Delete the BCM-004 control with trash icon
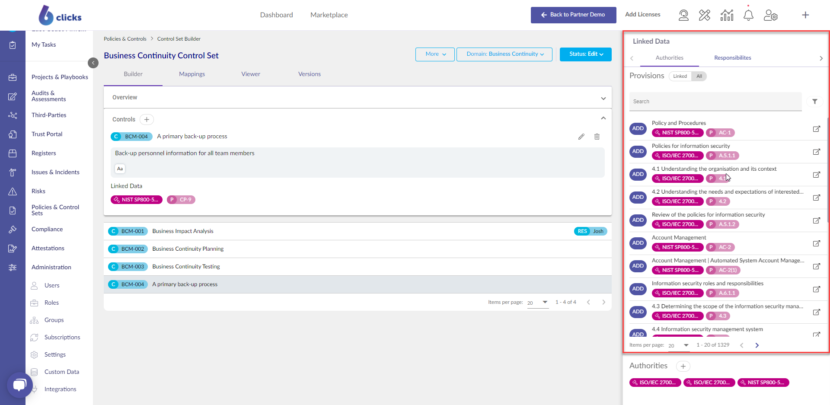 pos(597,137)
